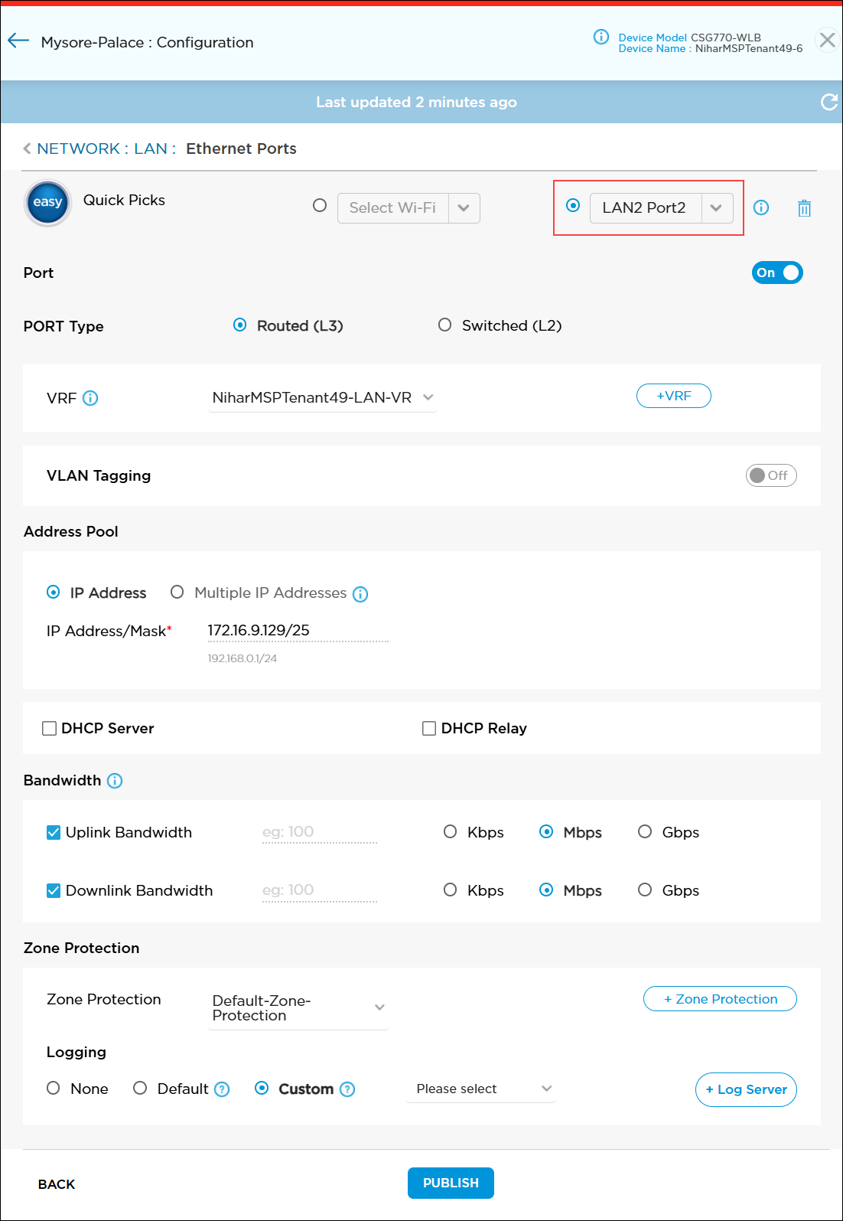843x1221 pixels.
Task: Open the VRF info icon
Action: 90,398
